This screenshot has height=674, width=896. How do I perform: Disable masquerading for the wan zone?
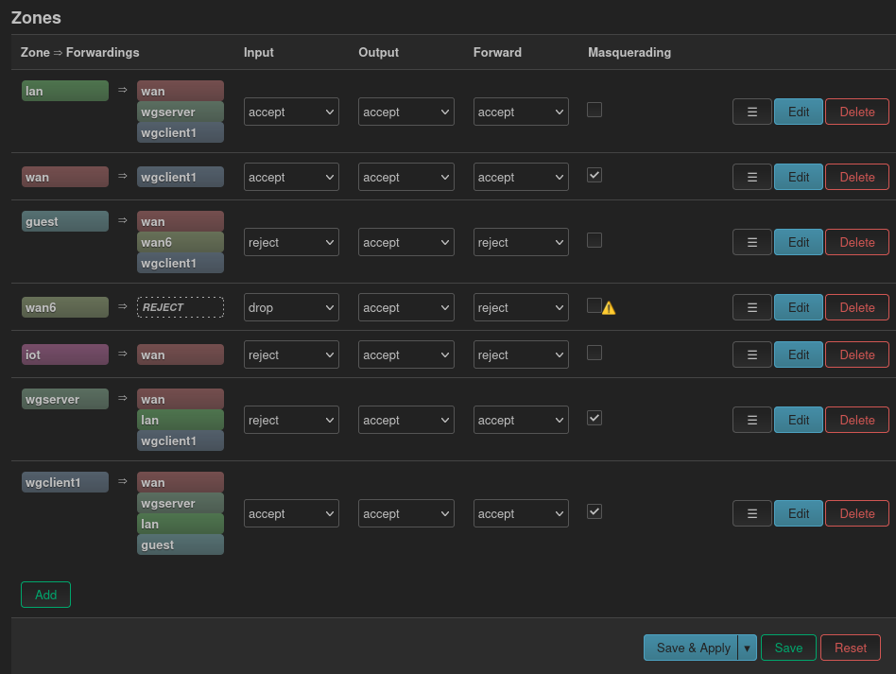point(594,175)
